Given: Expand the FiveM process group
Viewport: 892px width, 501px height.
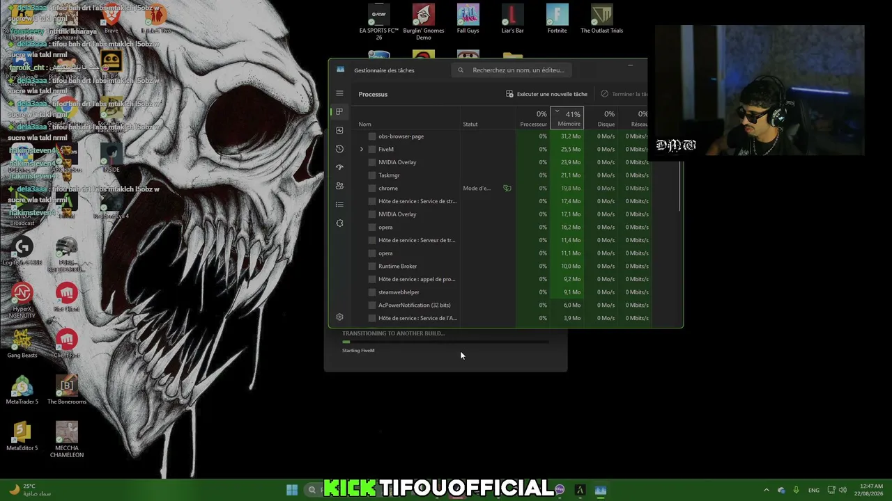Looking at the screenshot, I should click(361, 149).
